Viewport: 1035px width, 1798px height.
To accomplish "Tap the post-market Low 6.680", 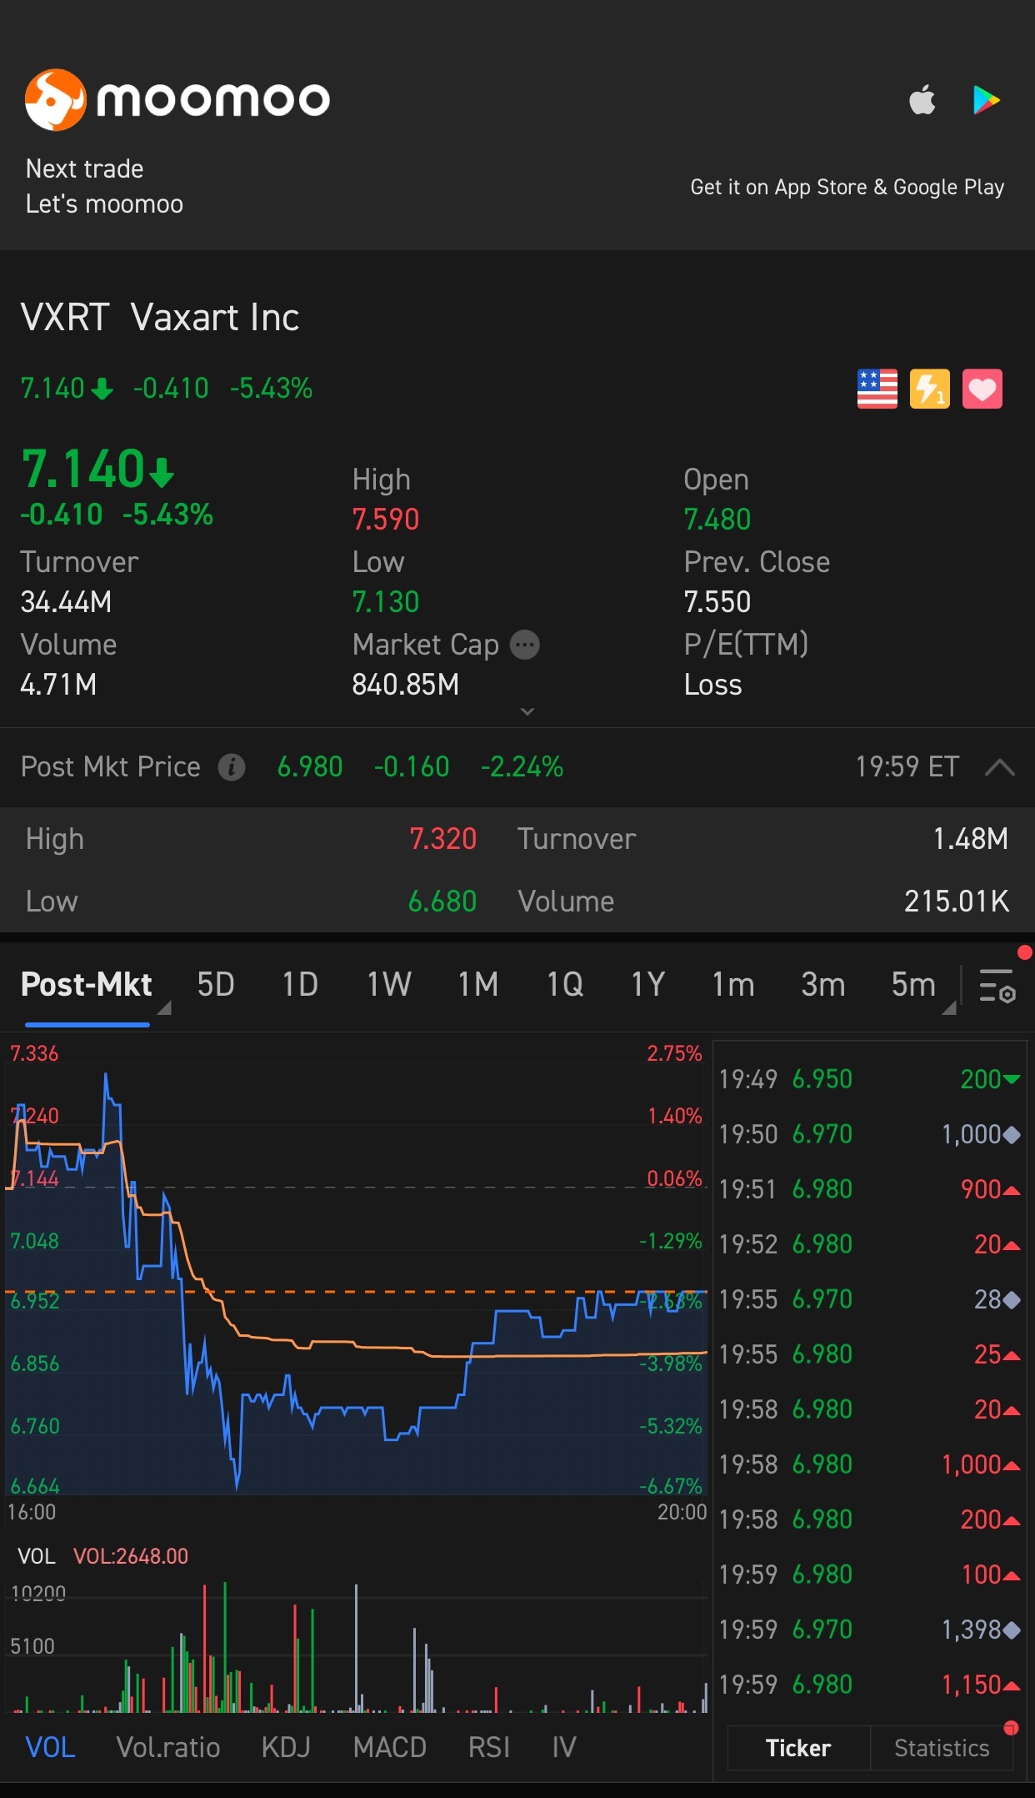I will coord(442,901).
